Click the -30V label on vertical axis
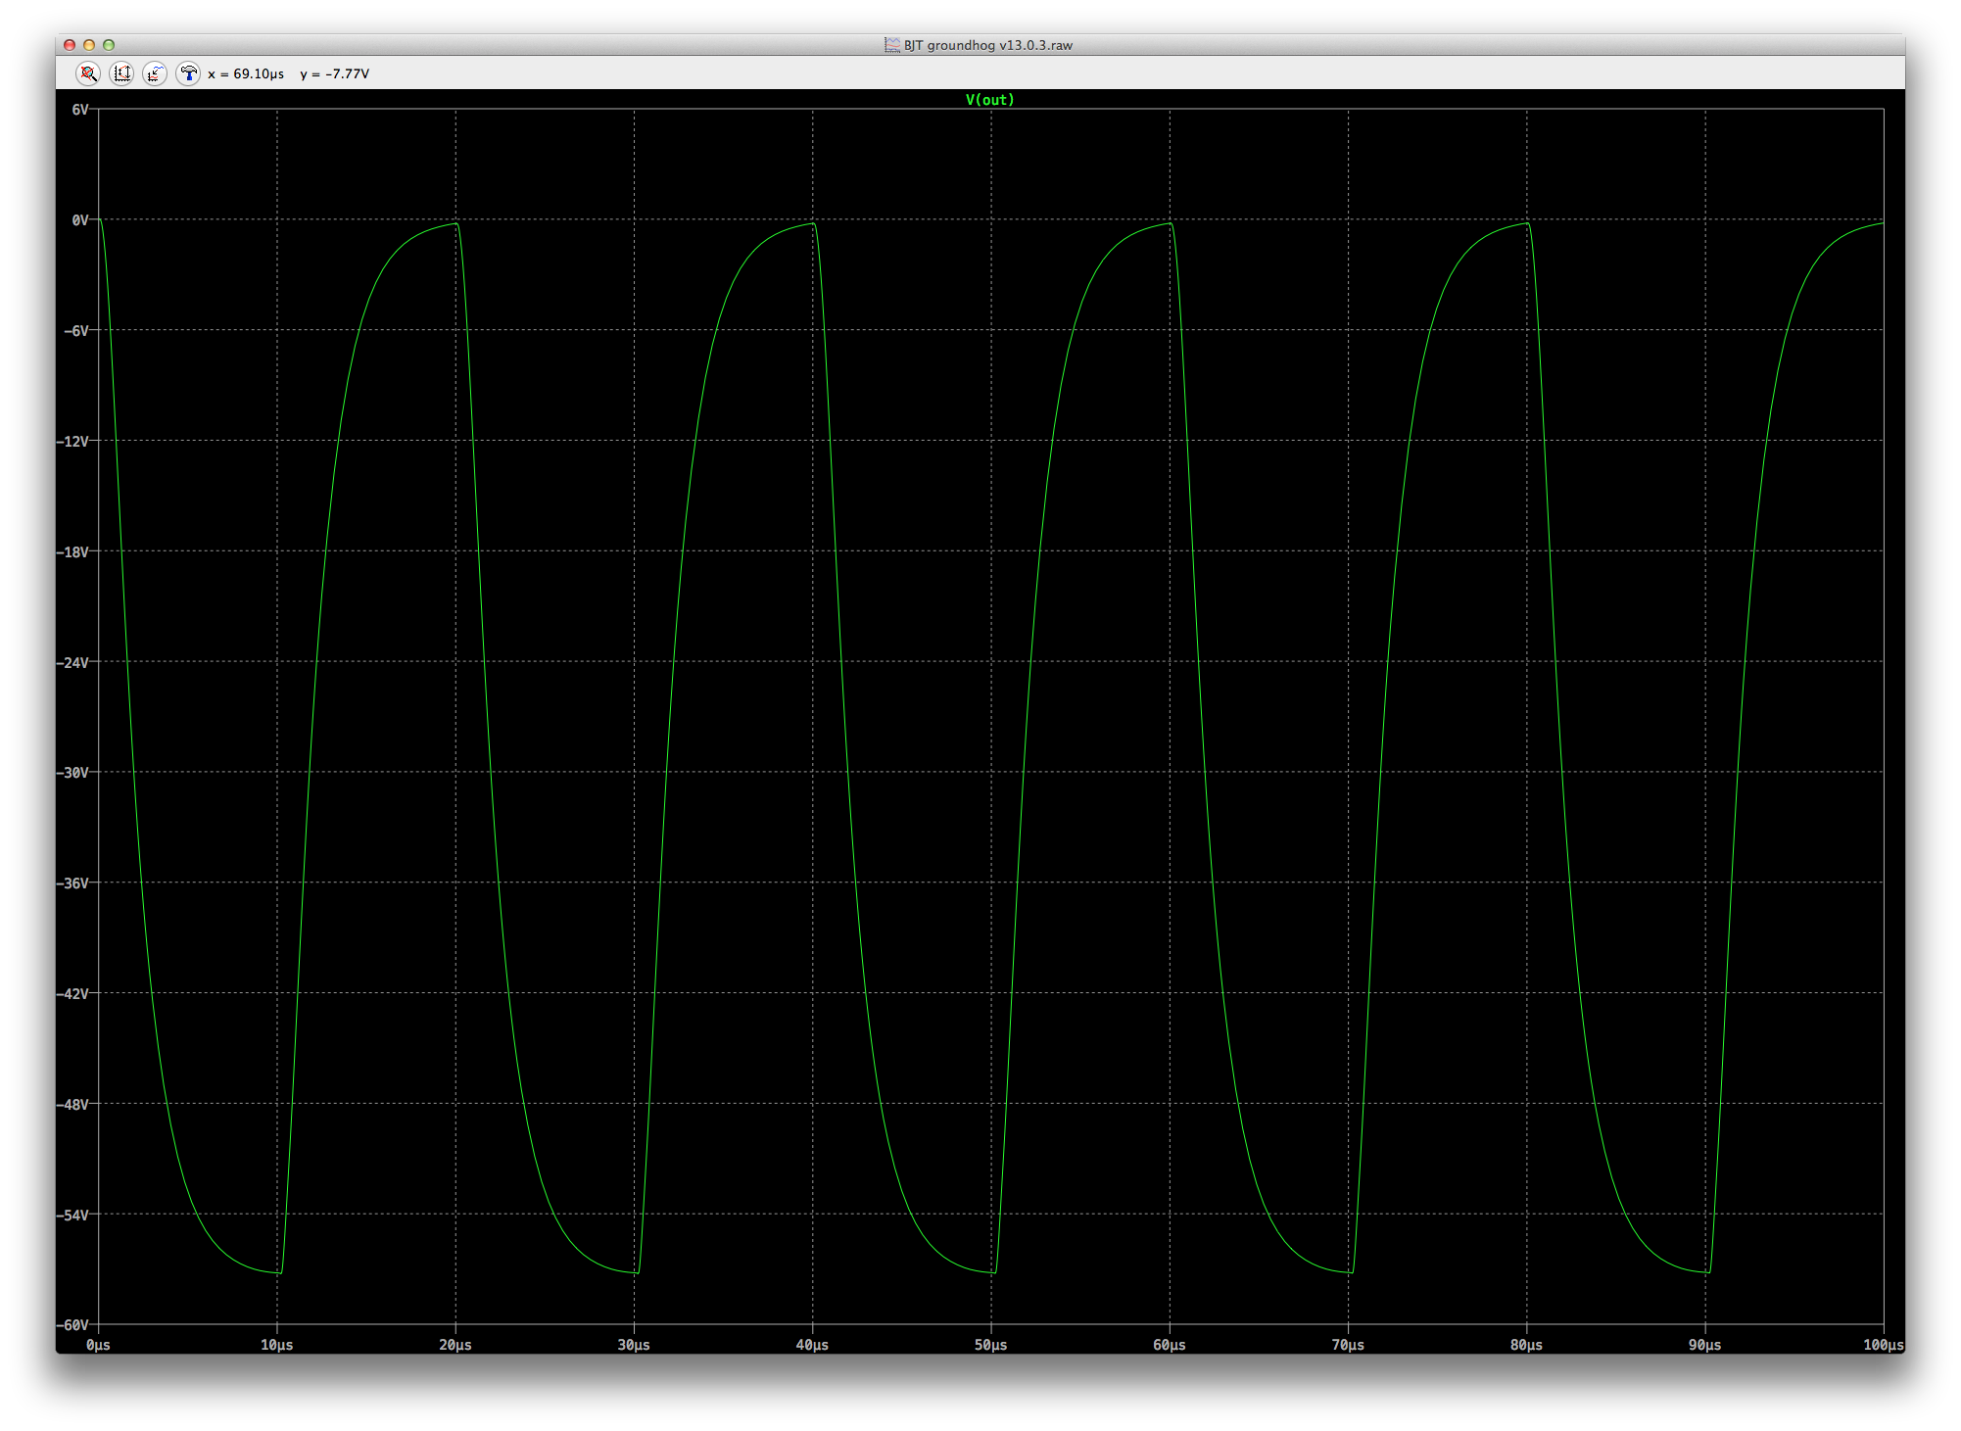Image resolution: width=1961 pixels, height=1431 pixels. (73, 773)
